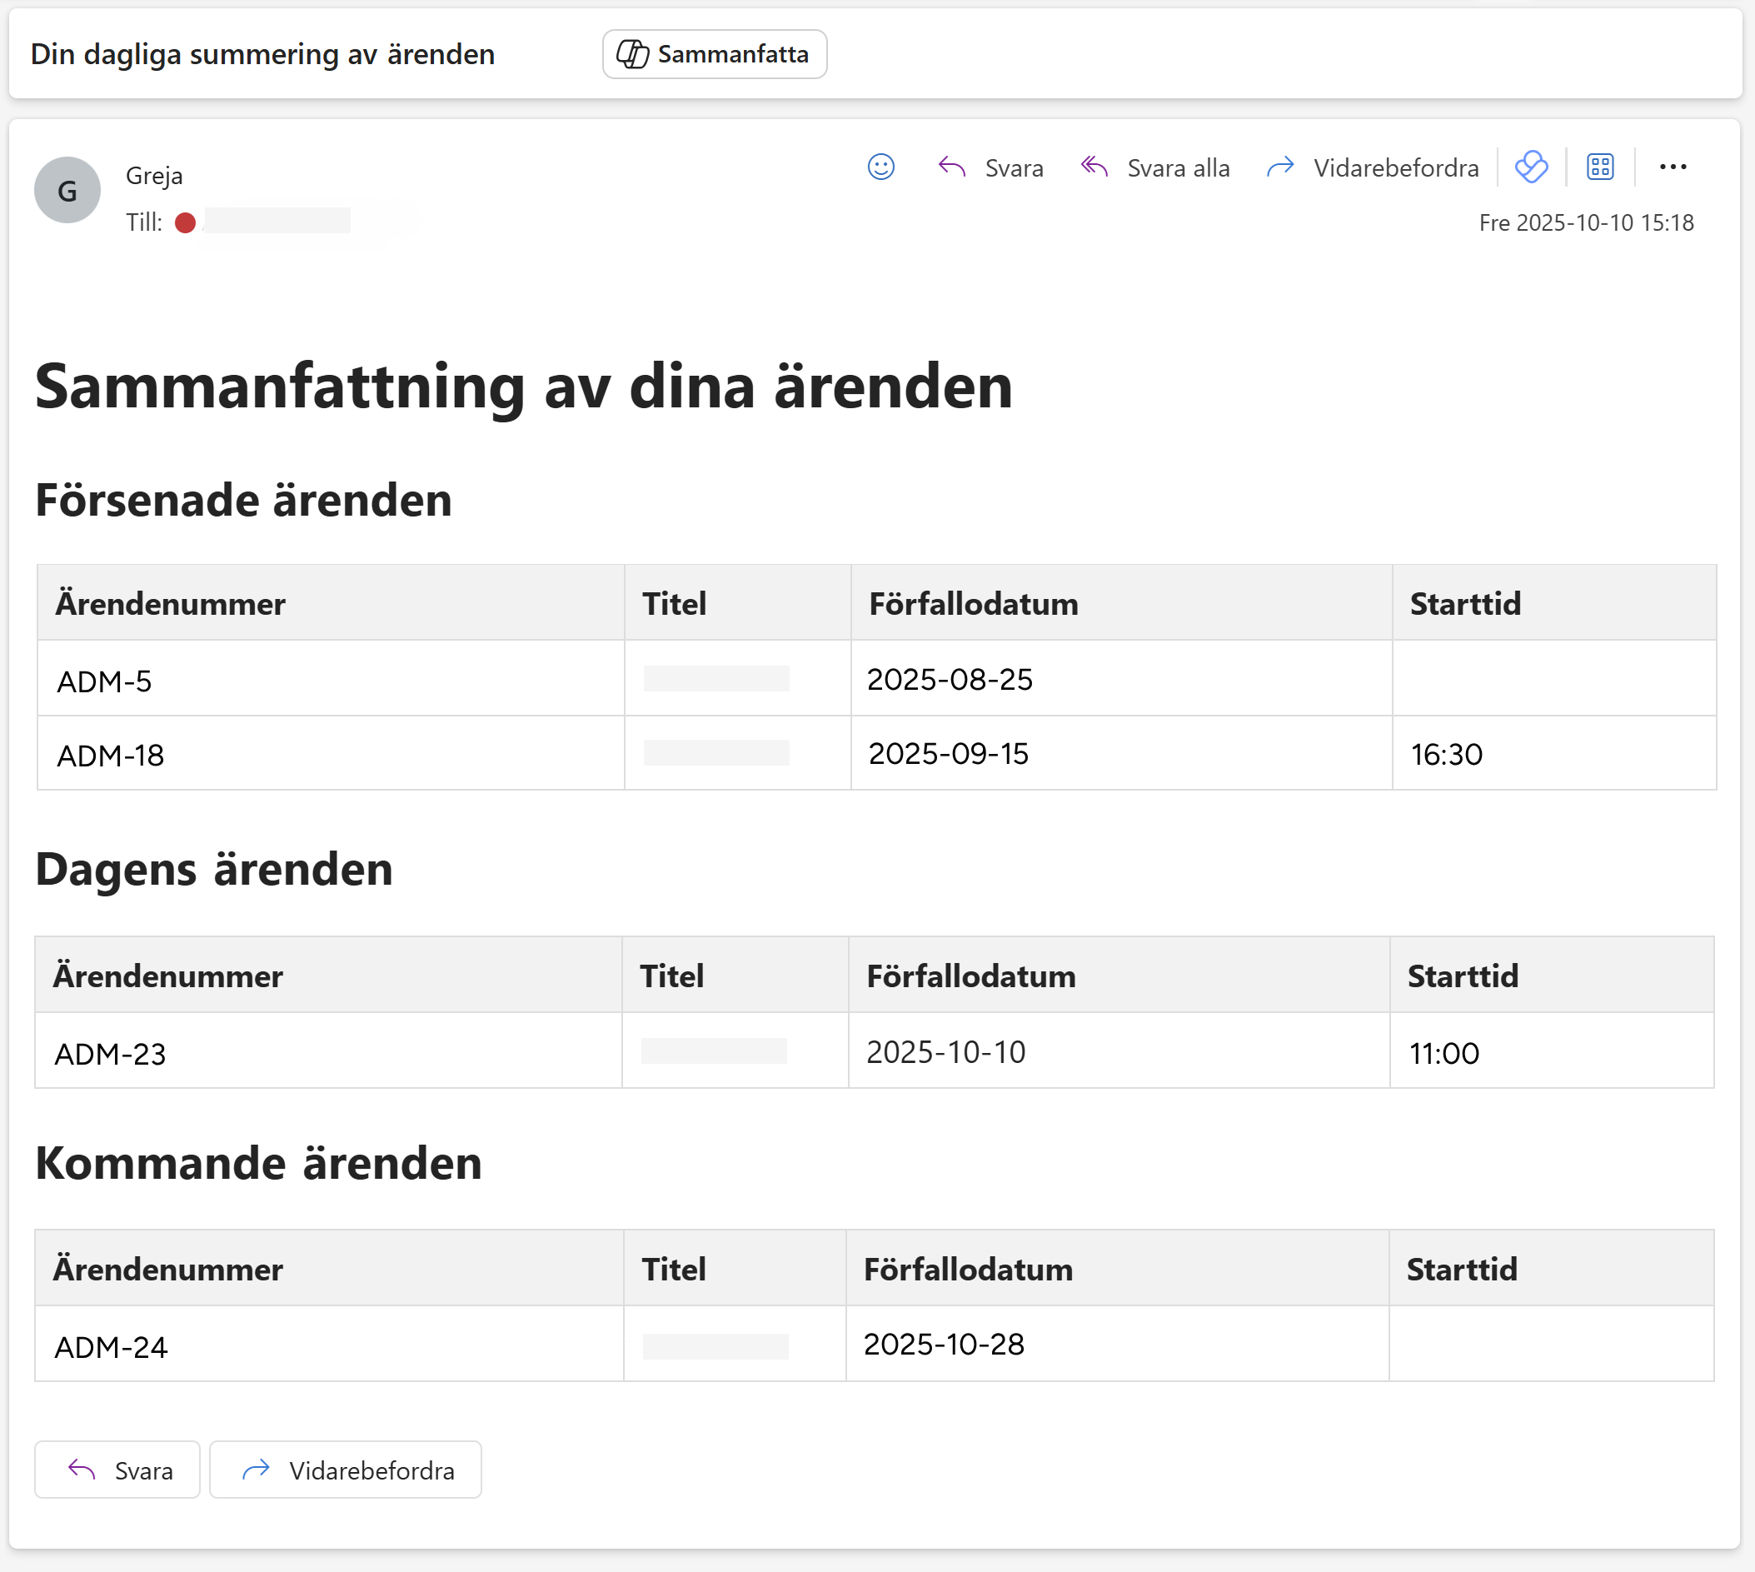Screen dimensions: 1755x1572
Task: Click the ADM-23 ticket number cell
Action: pyautogui.click(x=110, y=1054)
